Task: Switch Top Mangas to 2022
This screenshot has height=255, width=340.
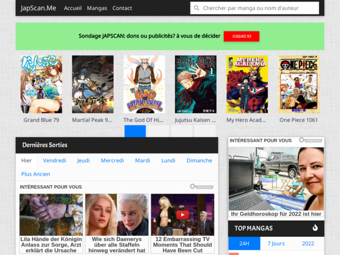Action: point(308,243)
